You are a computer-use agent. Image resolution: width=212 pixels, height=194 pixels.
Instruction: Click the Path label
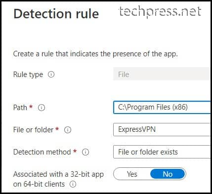coord(20,108)
